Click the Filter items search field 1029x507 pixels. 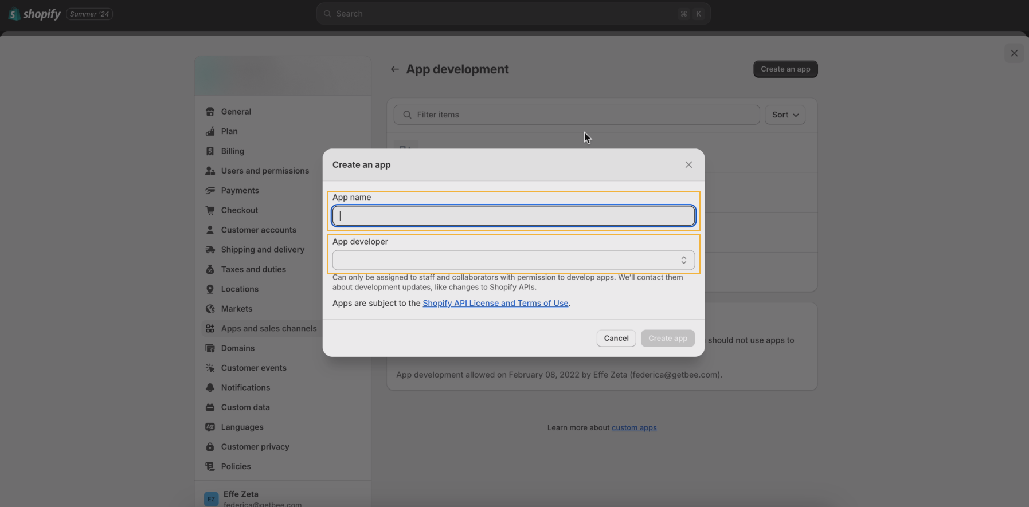click(x=577, y=115)
